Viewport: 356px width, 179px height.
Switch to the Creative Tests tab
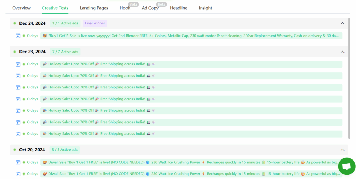[x=55, y=8]
